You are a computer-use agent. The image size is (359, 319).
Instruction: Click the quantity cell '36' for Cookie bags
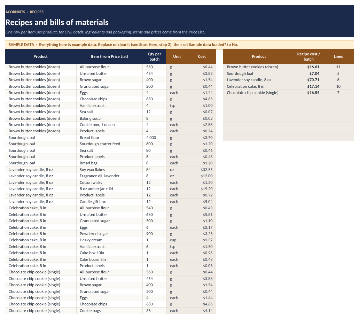pyautogui.click(x=154, y=311)
